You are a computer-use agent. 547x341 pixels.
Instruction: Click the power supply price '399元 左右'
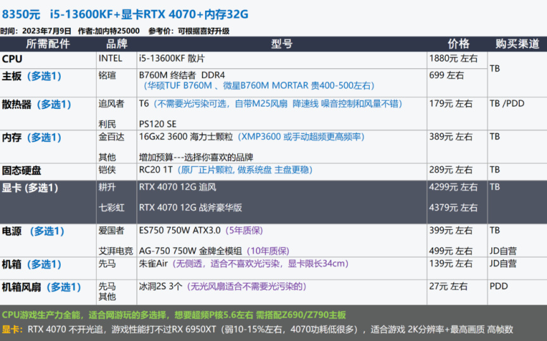451,230
